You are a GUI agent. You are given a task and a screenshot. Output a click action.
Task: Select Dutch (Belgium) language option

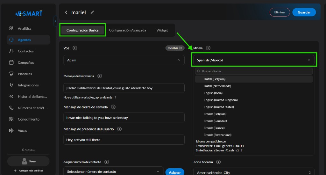coord(254,79)
